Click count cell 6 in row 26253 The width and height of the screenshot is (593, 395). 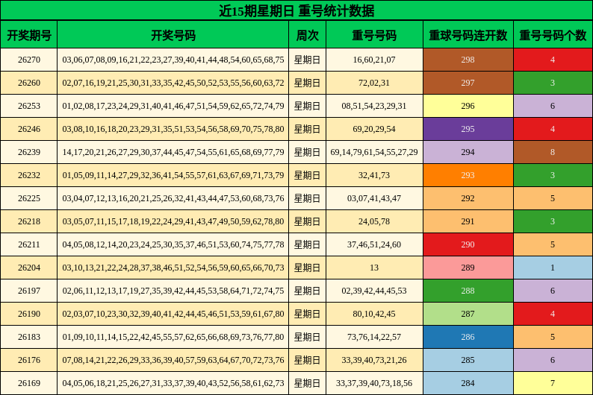pyautogui.click(x=553, y=106)
